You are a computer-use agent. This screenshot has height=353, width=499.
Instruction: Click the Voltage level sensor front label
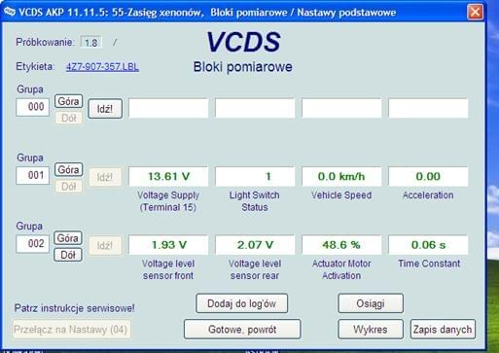coord(168,269)
